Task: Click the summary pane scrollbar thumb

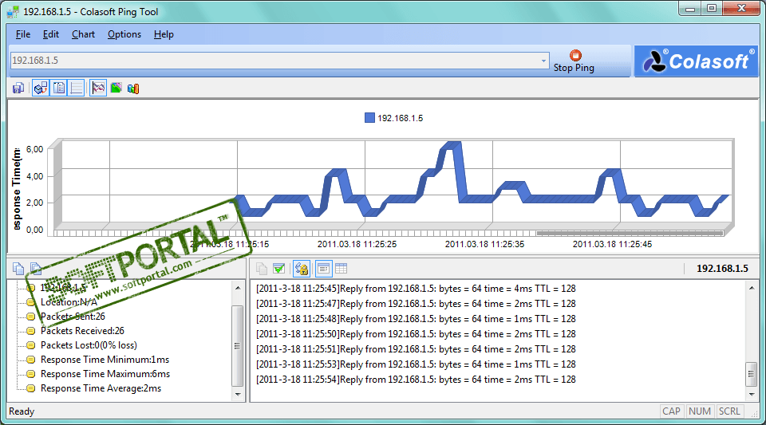Action: click(238, 346)
